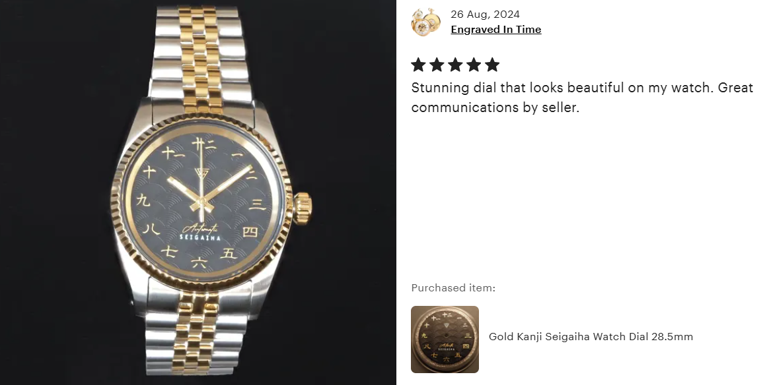Click the gold crown on the watch photo

(303, 208)
